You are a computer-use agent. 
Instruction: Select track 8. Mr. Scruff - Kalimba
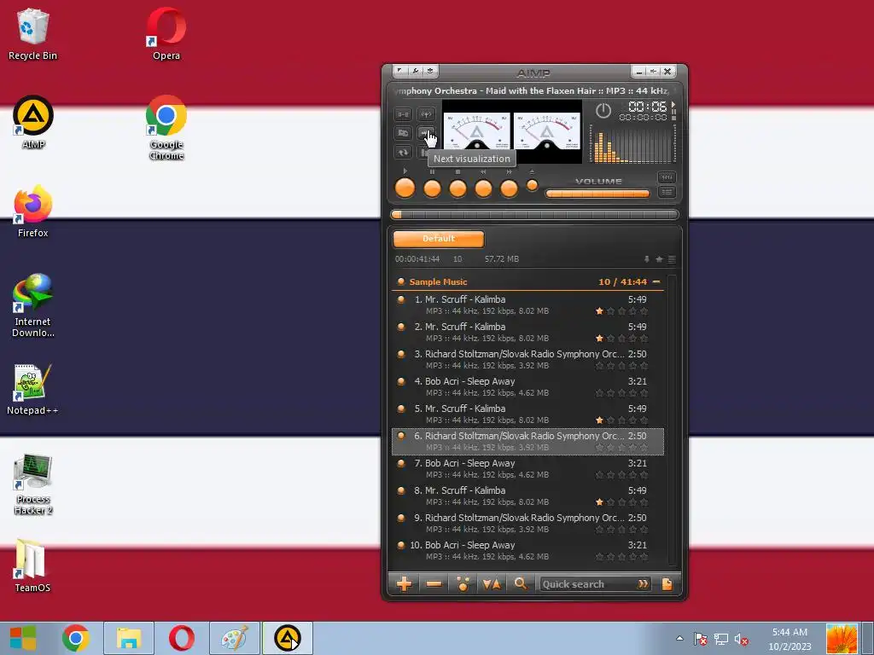coord(527,496)
